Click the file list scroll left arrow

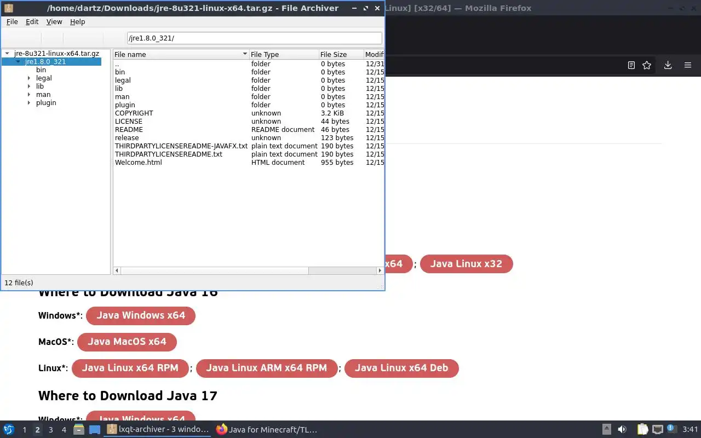point(117,270)
